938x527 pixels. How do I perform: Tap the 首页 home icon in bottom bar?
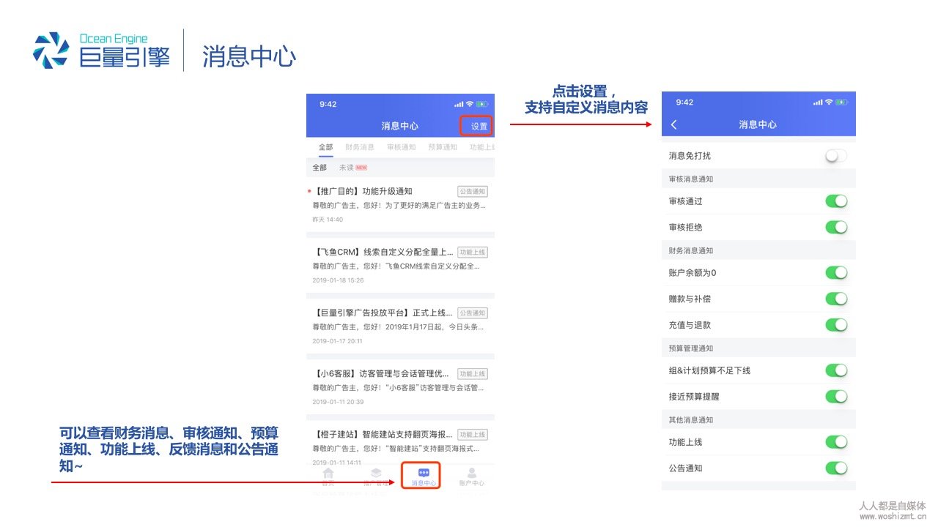[x=328, y=474]
